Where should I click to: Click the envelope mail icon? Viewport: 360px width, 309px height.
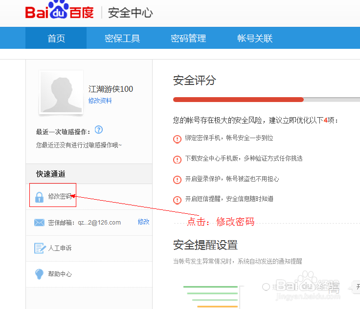point(39,223)
